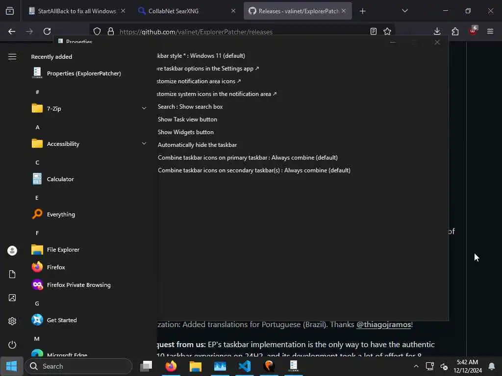This screenshot has height=376, width=502.
Task: Close the CollabNet SearXNG tab
Action: point(233,11)
